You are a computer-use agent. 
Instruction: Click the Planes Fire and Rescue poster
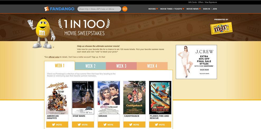pyautogui.click(x=160, y=97)
